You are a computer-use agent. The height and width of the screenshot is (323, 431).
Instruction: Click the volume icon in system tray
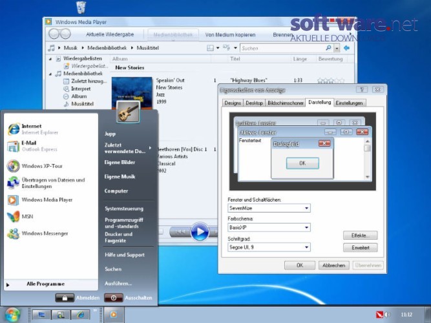click(x=388, y=315)
